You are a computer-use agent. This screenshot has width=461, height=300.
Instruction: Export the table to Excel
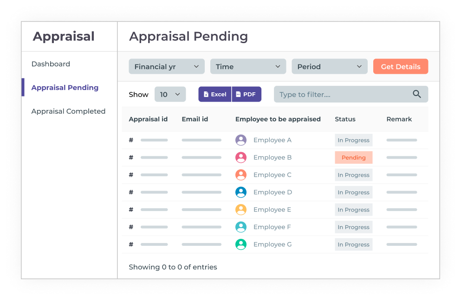pyautogui.click(x=215, y=94)
